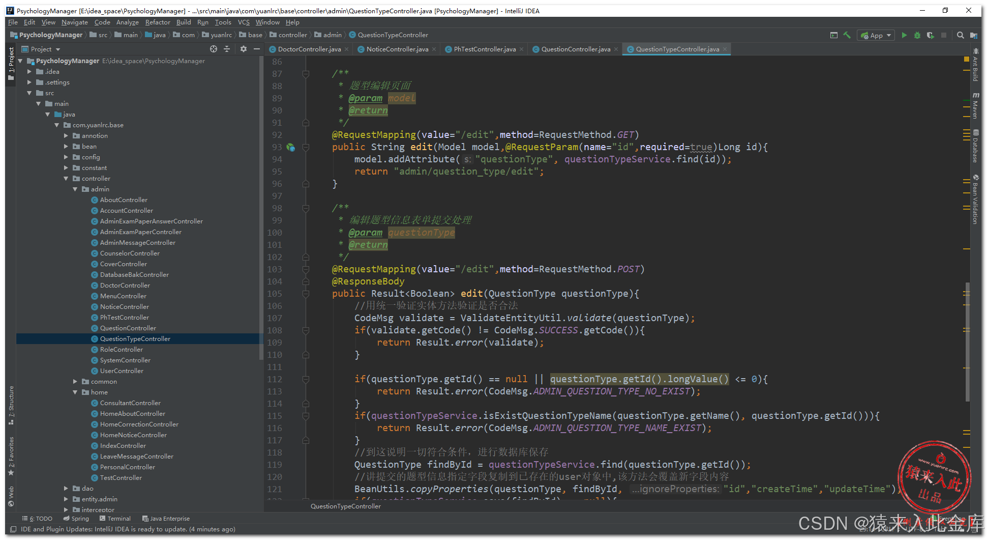Run App with coverage icon
The image size is (987, 540).
coord(931,35)
